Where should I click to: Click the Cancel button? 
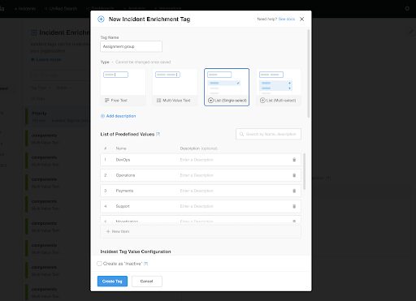pos(147,282)
